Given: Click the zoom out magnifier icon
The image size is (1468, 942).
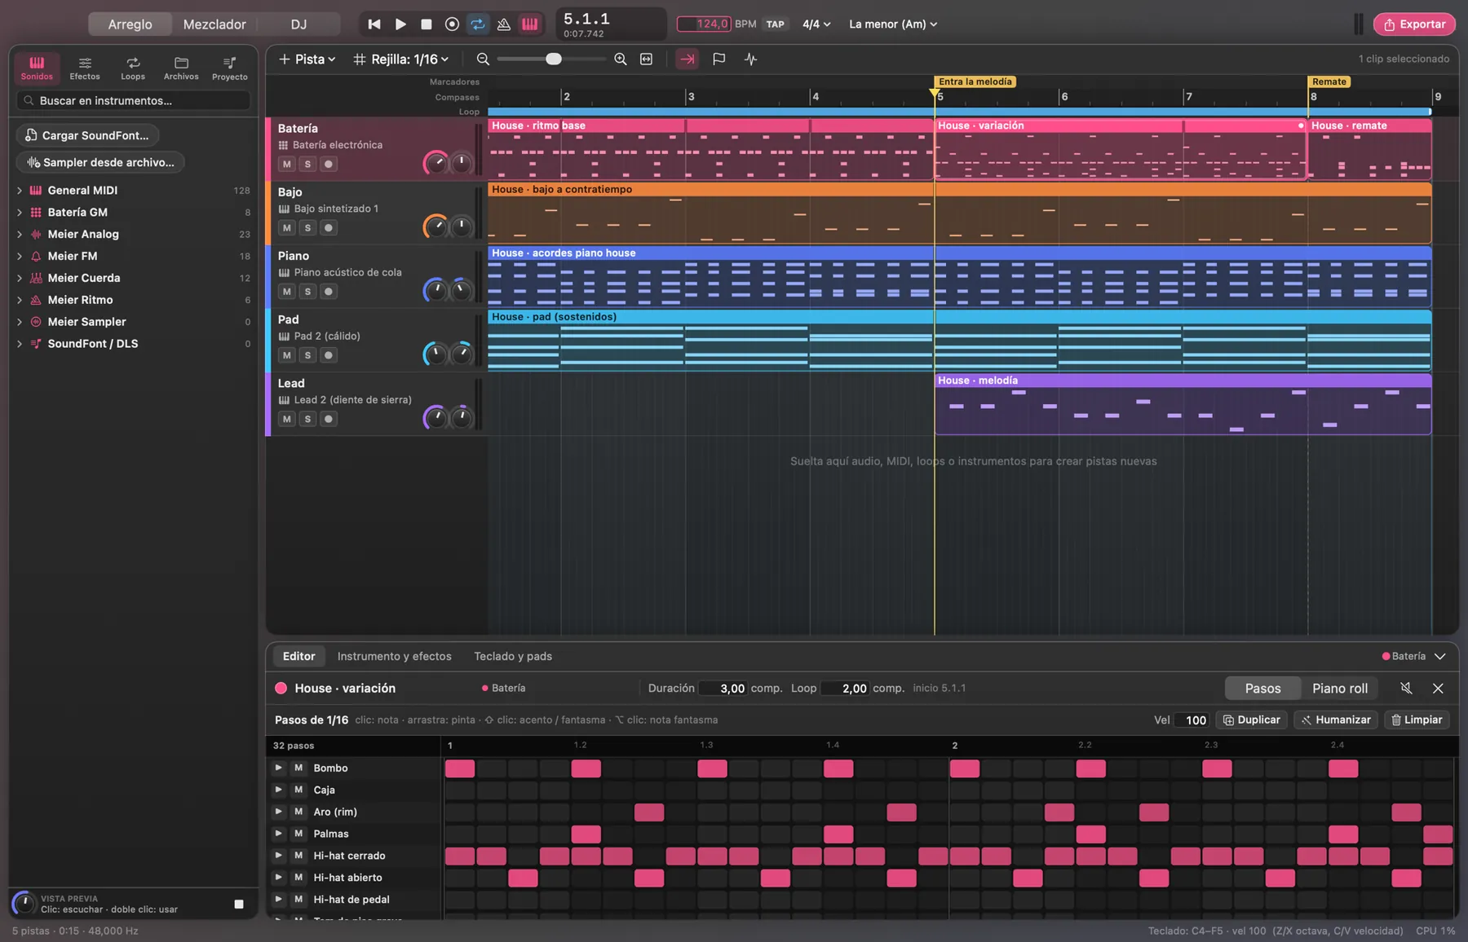Looking at the screenshot, I should 483,59.
